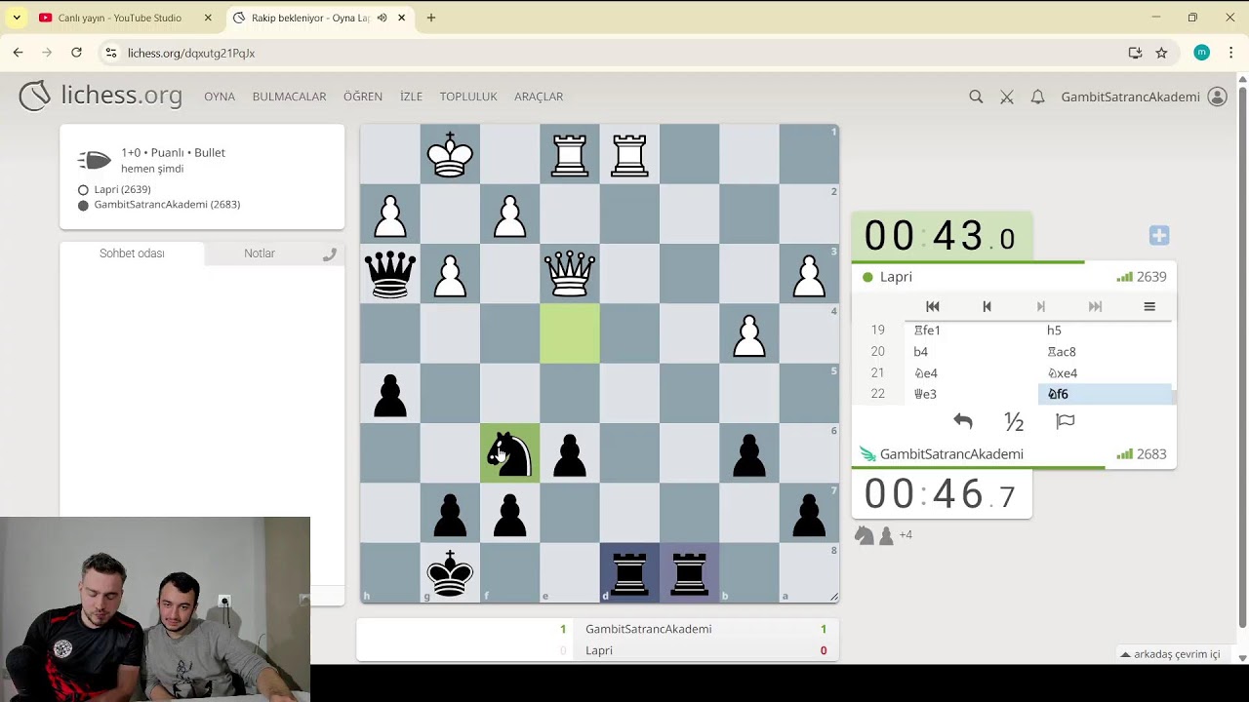
Task: Select move Rac8 in the move list
Action: [1106, 352]
